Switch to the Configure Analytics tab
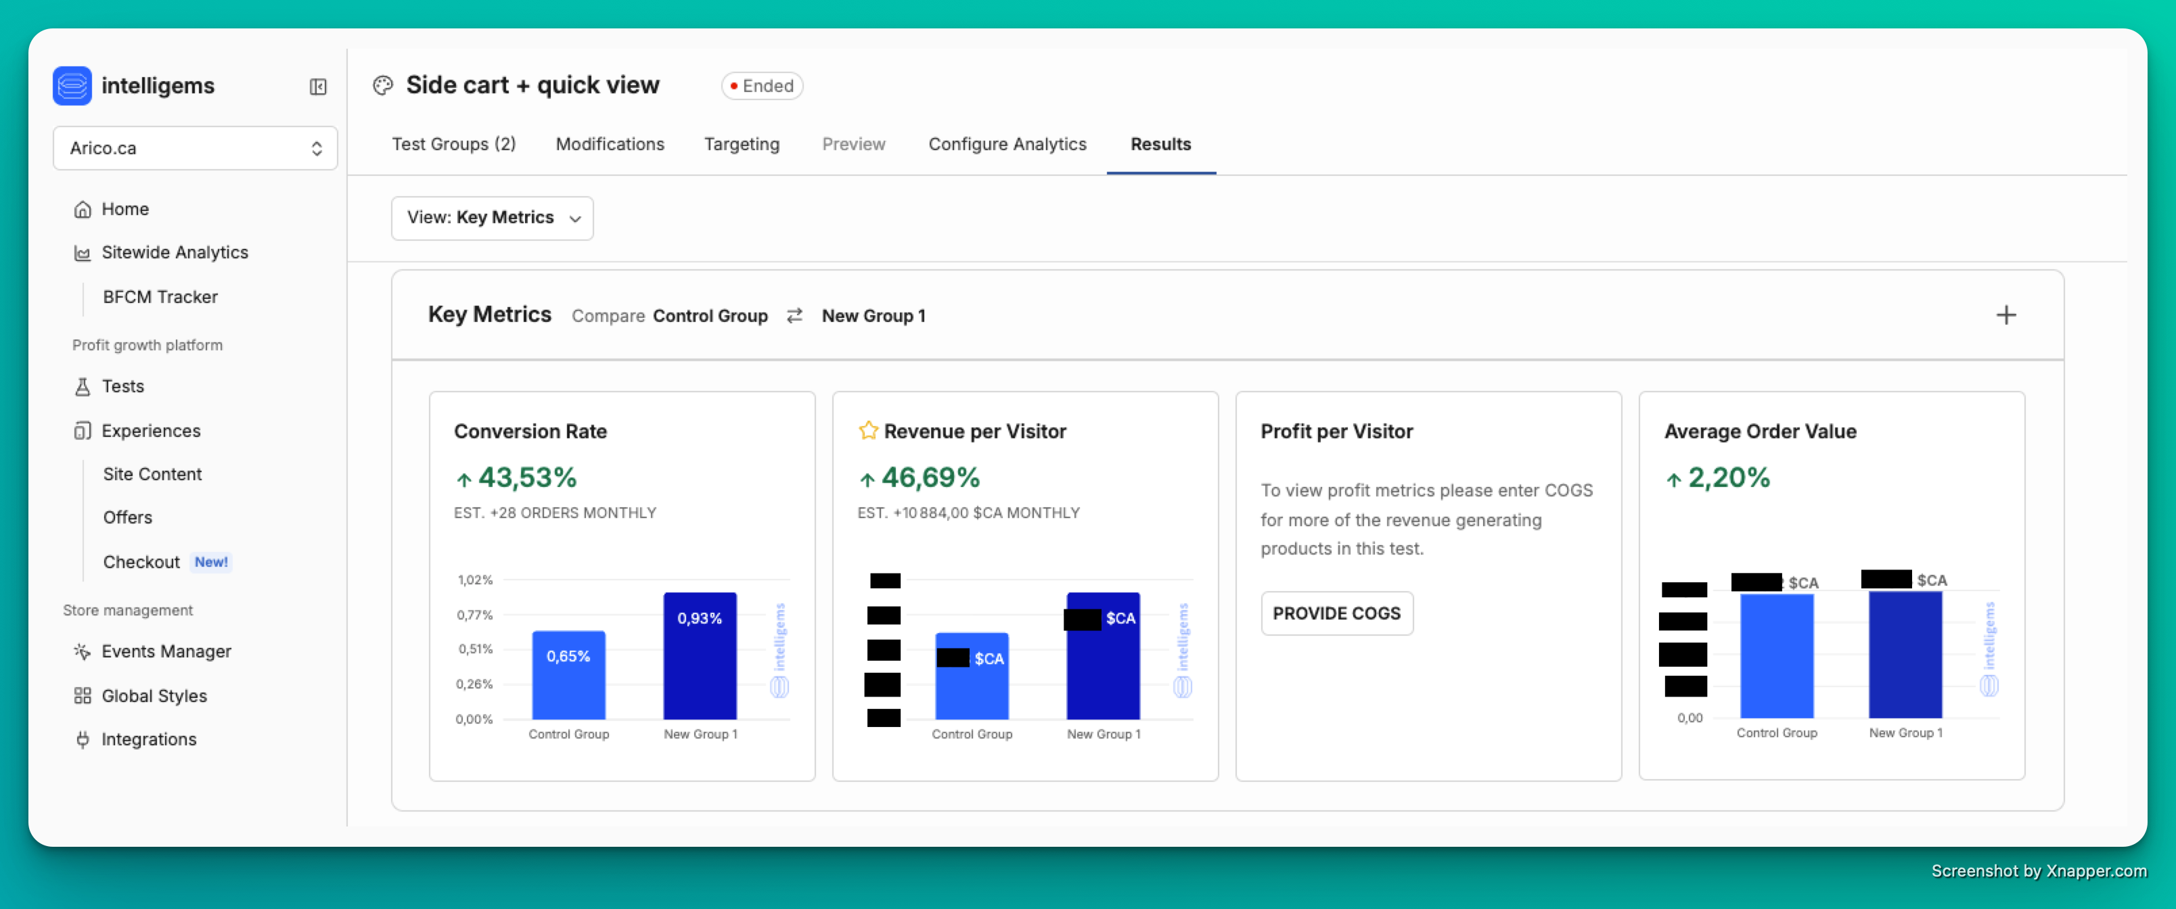The image size is (2176, 909). click(1007, 144)
